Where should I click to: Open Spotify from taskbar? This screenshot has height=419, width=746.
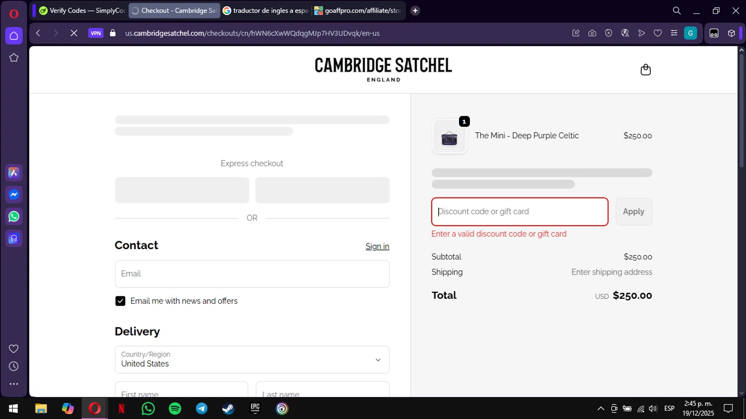[175, 409]
